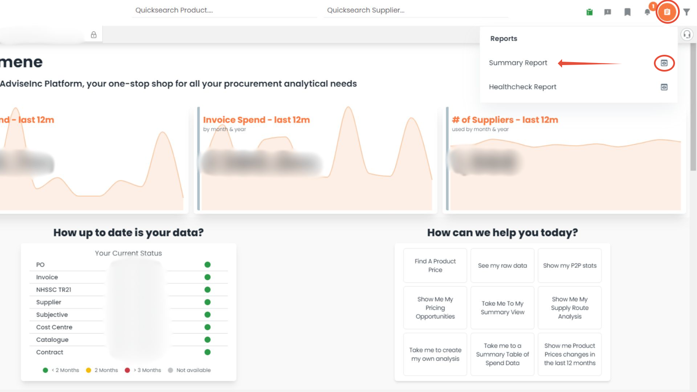
Task: Click the '> 3 Months' legend entry
Action: tap(143, 370)
